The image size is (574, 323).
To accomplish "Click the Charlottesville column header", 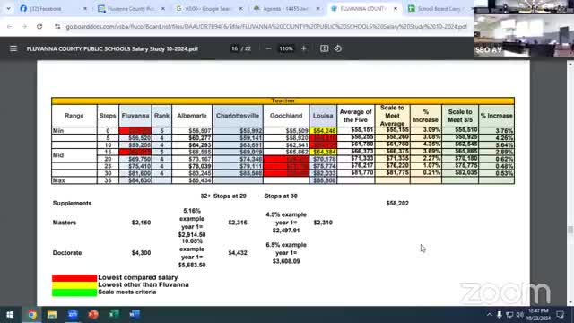I will coord(238,116).
